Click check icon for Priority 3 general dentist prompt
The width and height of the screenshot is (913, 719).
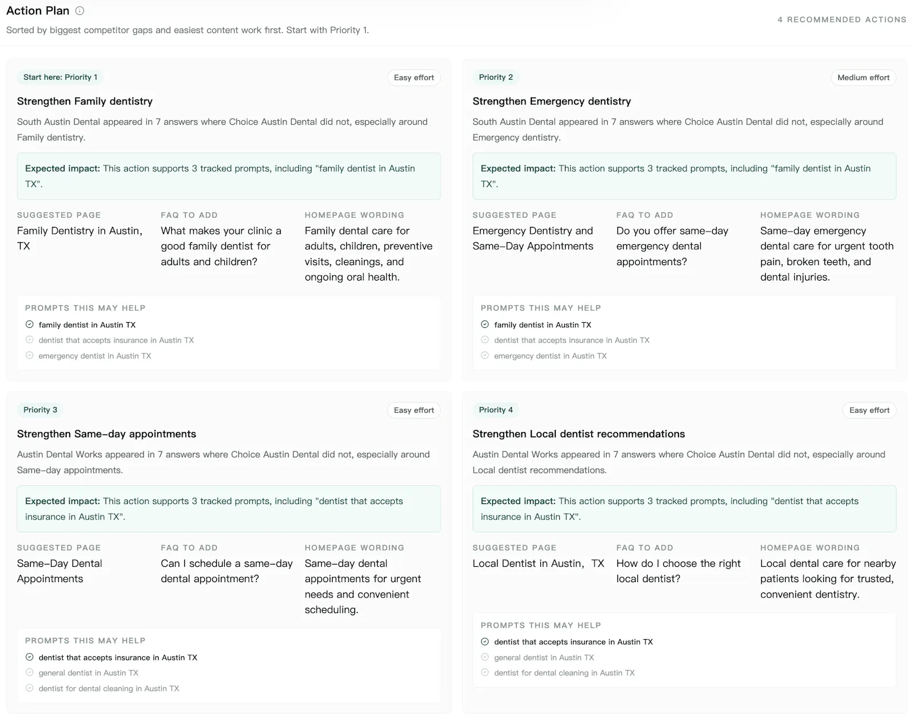30,672
